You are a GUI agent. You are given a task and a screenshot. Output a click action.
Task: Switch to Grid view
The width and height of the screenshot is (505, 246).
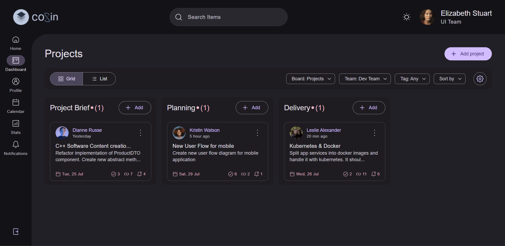[x=66, y=79]
